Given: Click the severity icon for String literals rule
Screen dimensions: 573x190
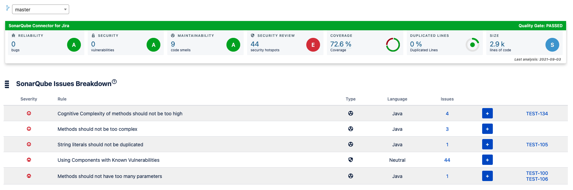Looking at the screenshot, I should click(29, 144).
